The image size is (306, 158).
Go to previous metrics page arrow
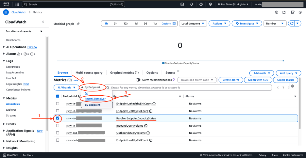coord(278,88)
